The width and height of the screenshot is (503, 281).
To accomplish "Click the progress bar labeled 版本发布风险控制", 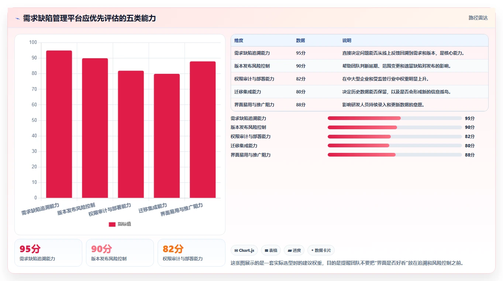I will [x=395, y=127].
